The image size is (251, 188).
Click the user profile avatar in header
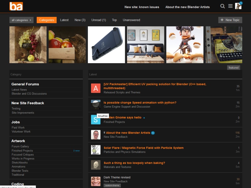(238, 6)
